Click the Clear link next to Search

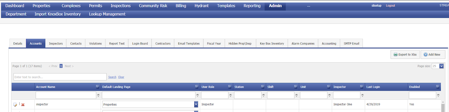click(121, 77)
